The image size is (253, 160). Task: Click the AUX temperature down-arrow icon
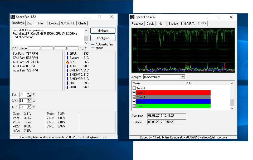[x=67, y=66]
